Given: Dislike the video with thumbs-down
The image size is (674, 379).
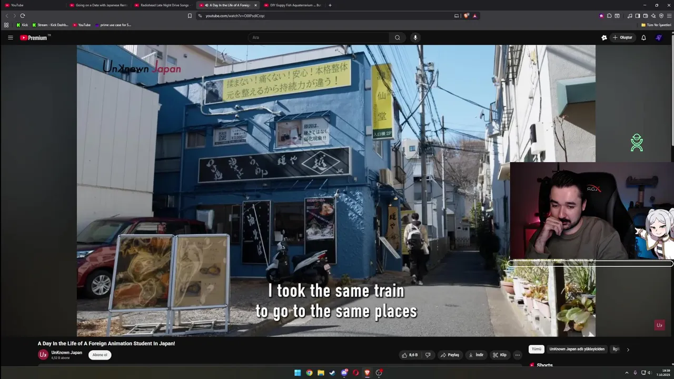Looking at the screenshot, I should tap(428, 355).
